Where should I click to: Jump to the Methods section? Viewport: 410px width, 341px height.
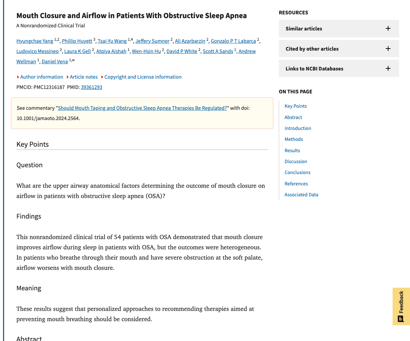(x=293, y=139)
